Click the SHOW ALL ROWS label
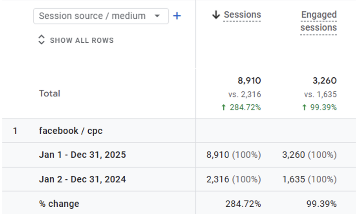 [82, 40]
